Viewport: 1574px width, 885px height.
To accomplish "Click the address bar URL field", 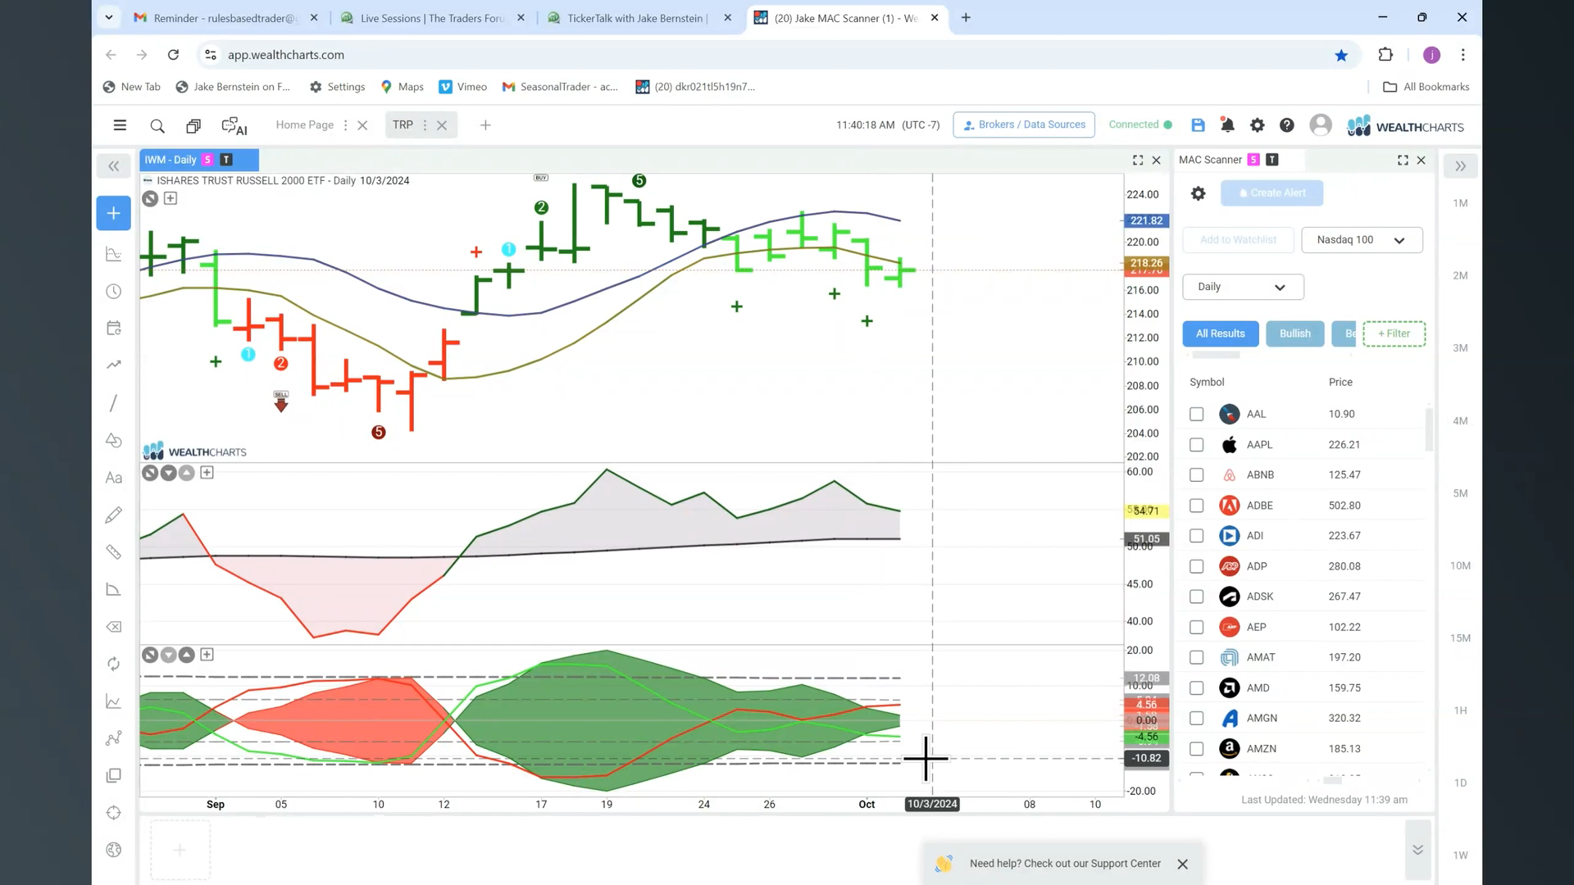I will [771, 55].
